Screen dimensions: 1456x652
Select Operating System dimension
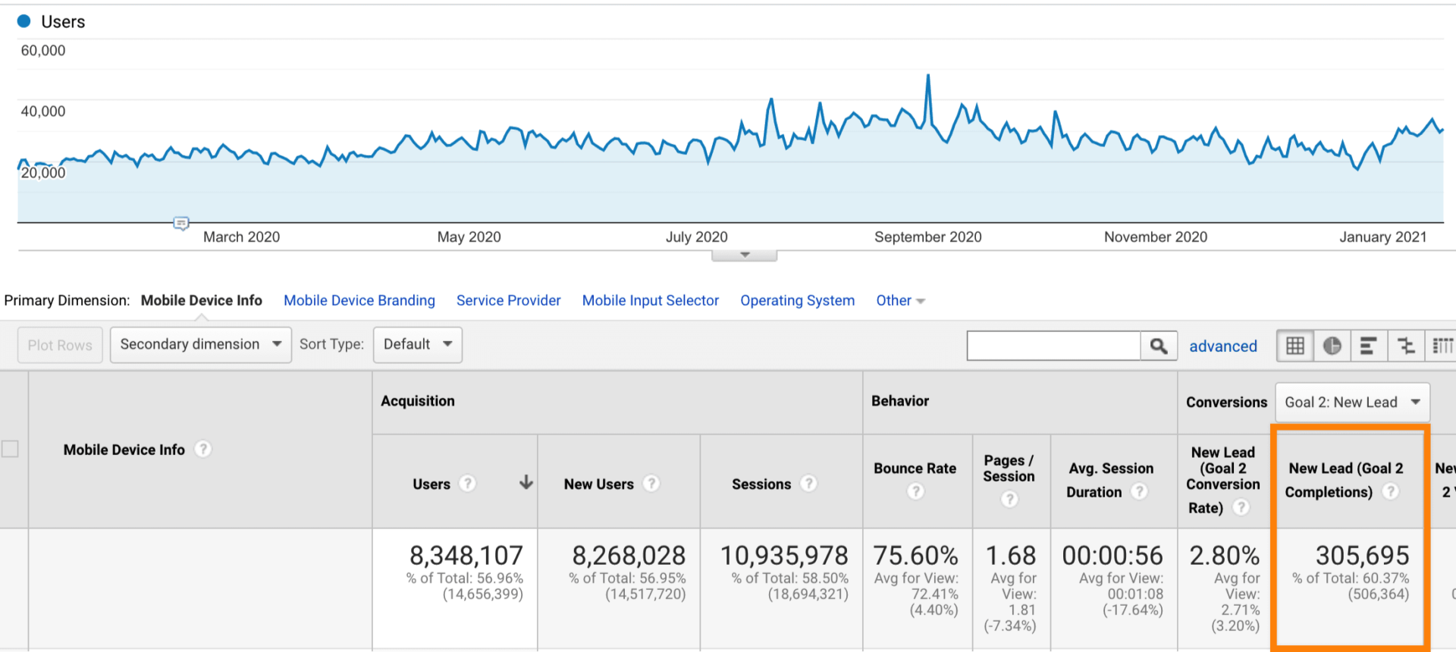[x=798, y=301]
